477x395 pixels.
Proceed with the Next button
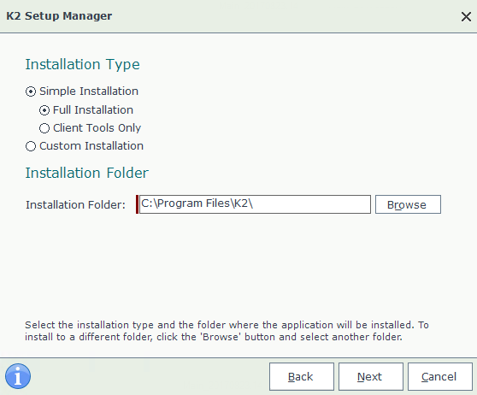pos(371,376)
